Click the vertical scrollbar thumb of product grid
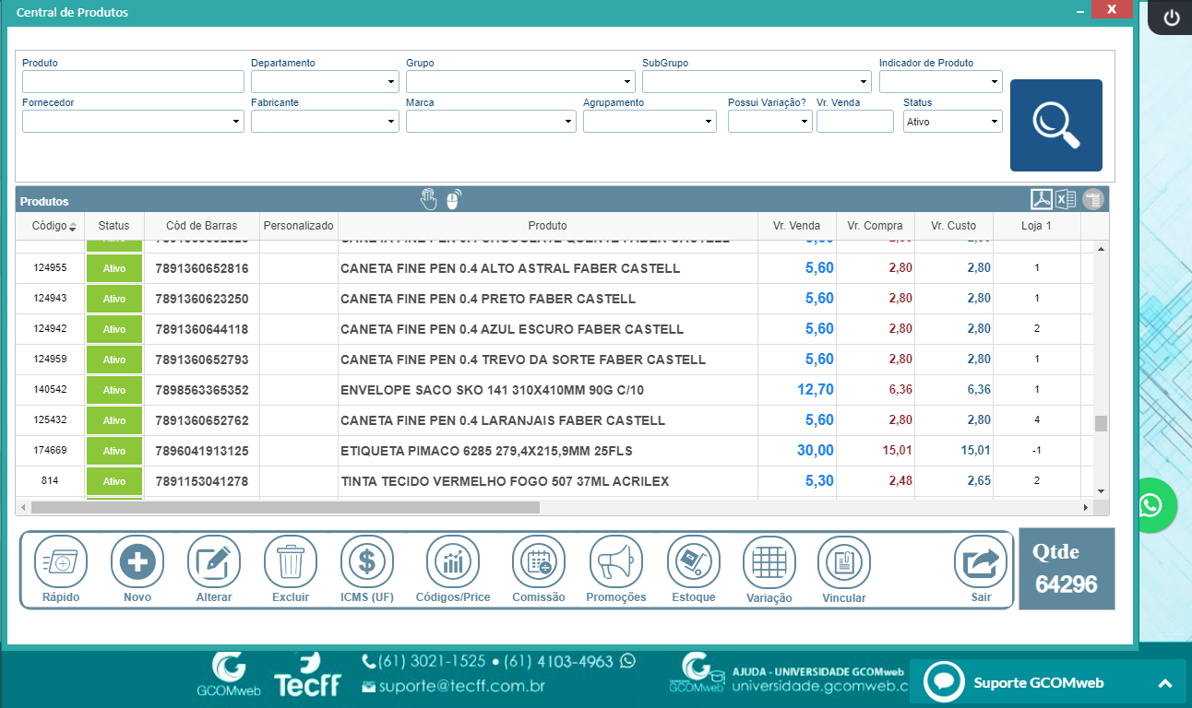The image size is (1192, 708). [x=1101, y=424]
